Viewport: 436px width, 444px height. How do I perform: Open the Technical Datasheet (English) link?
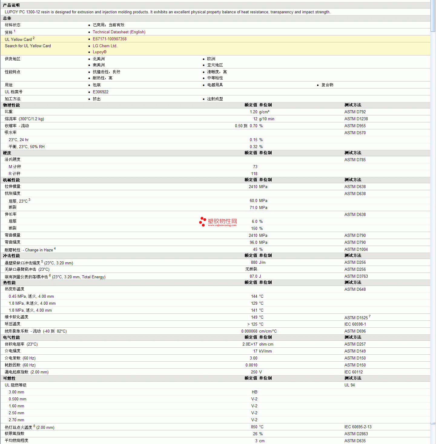pyautogui.click(x=119, y=32)
